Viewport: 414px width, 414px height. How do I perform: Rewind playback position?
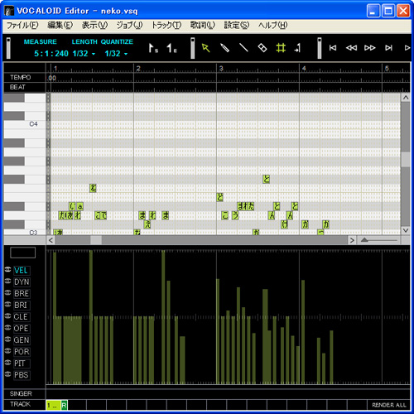click(x=351, y=48)
